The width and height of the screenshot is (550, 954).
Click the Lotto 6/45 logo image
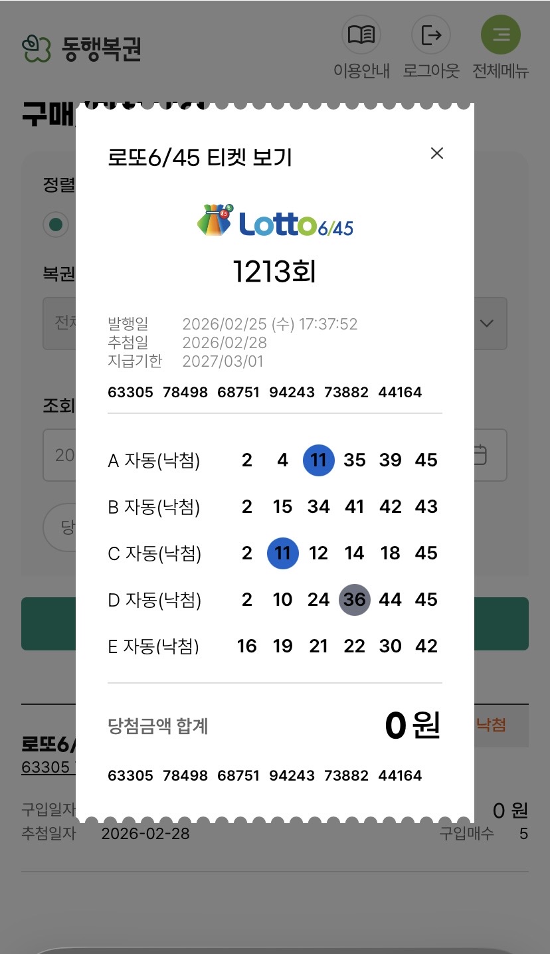click(x=275, y=221)
